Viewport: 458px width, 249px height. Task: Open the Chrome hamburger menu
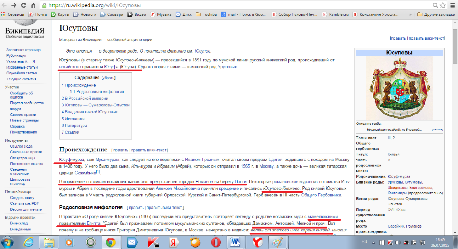coord(453,5)
